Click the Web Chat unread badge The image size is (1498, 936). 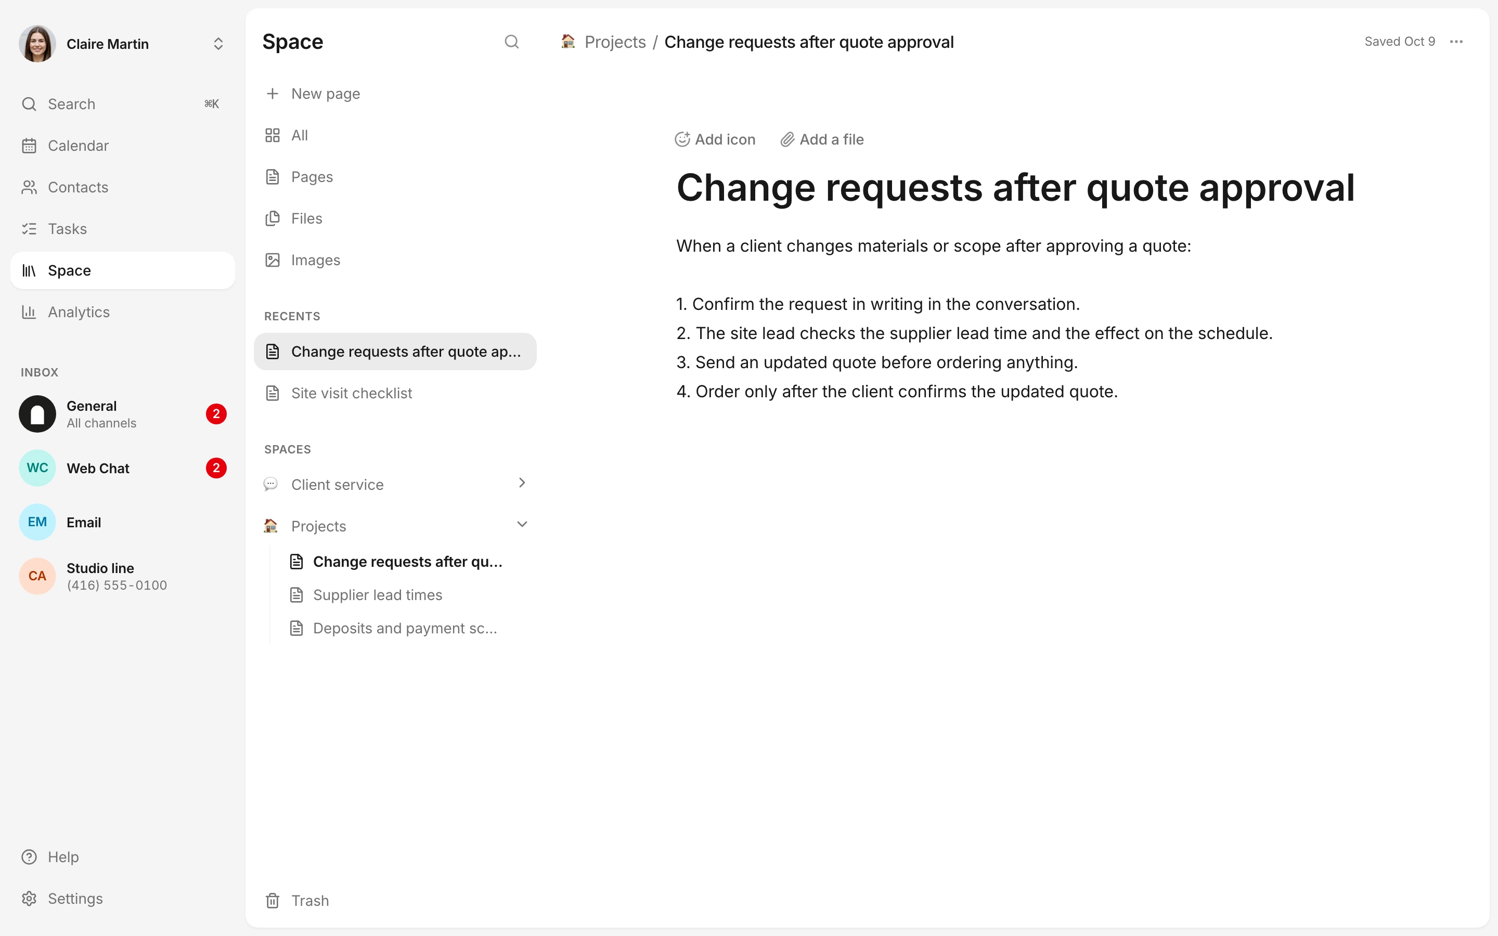pos(216,468)
